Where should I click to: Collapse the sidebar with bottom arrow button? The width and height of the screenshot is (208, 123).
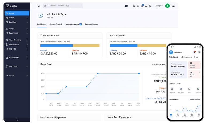tap(17, 120)
